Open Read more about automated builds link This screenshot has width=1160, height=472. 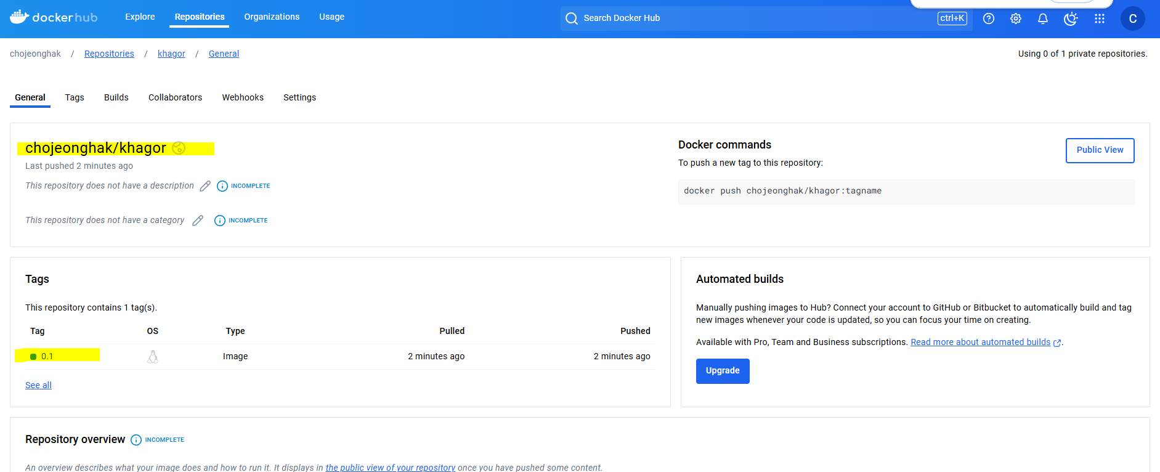click(x=981, y=343)
